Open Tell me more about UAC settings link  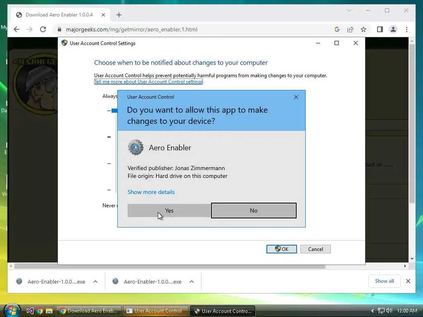coord(148,82)
